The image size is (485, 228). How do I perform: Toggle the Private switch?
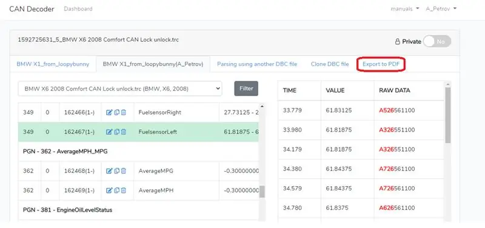pos(437,41)
